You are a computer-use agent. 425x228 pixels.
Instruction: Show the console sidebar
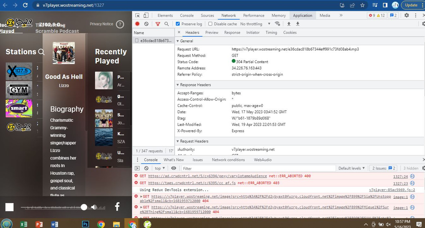click(x=137, y=168)
